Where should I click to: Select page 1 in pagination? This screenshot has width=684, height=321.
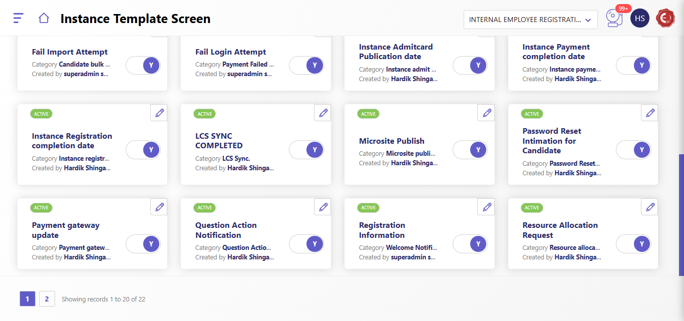28,299
